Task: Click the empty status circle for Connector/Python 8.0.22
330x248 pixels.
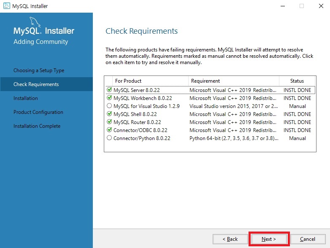Action: point(109,138)
